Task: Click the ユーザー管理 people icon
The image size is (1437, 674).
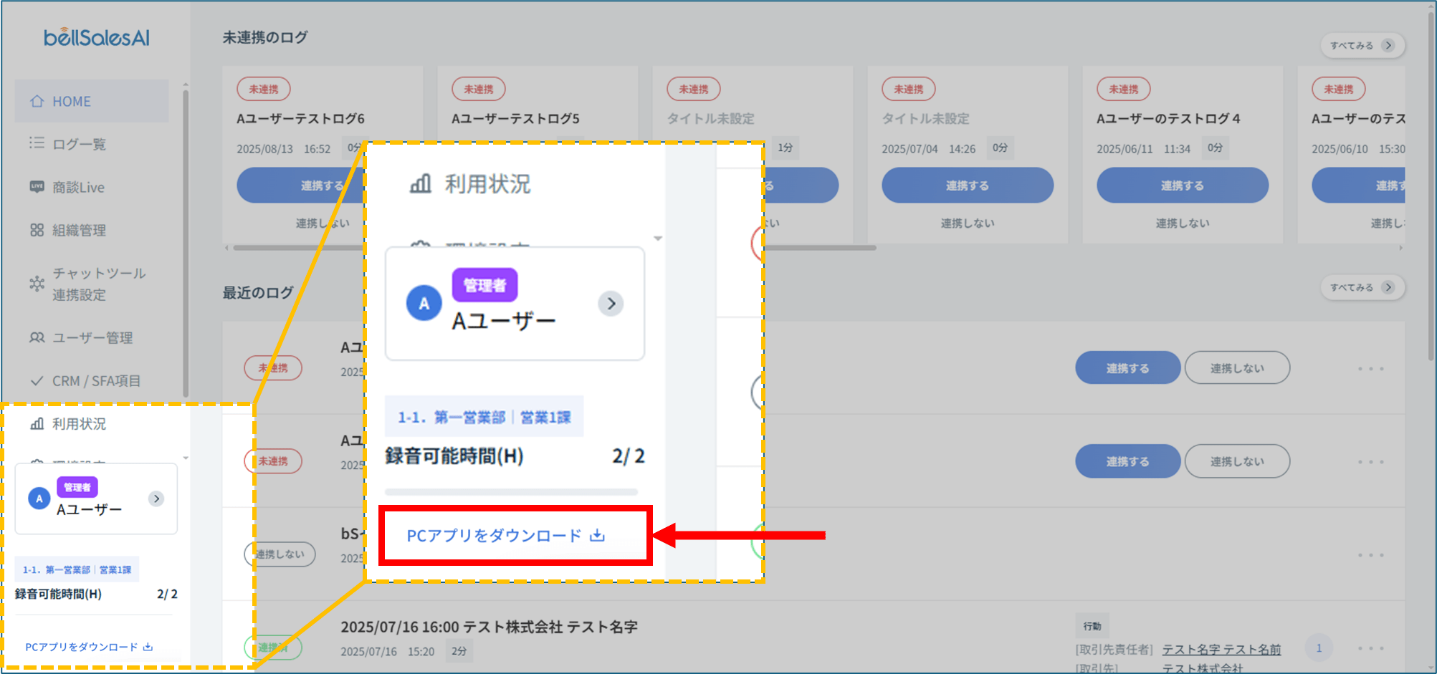Action: [x=37, y=337]
